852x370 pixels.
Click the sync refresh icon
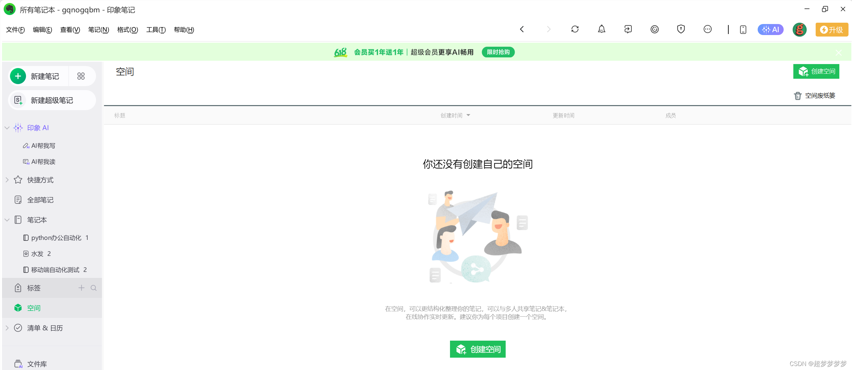[575, 29]
